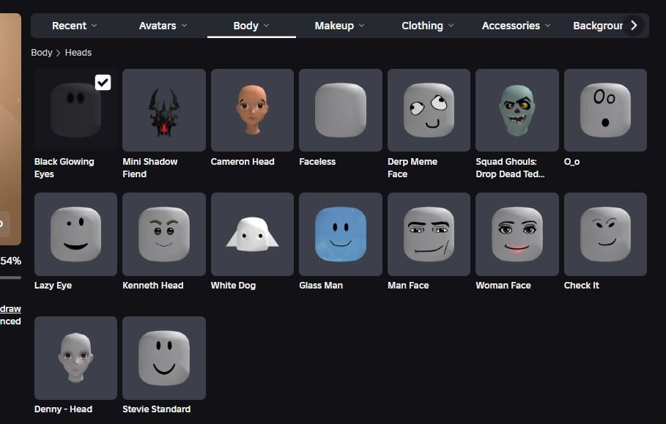
Task: Choose the Cameron Head item
Action: (x=252, y=110)
